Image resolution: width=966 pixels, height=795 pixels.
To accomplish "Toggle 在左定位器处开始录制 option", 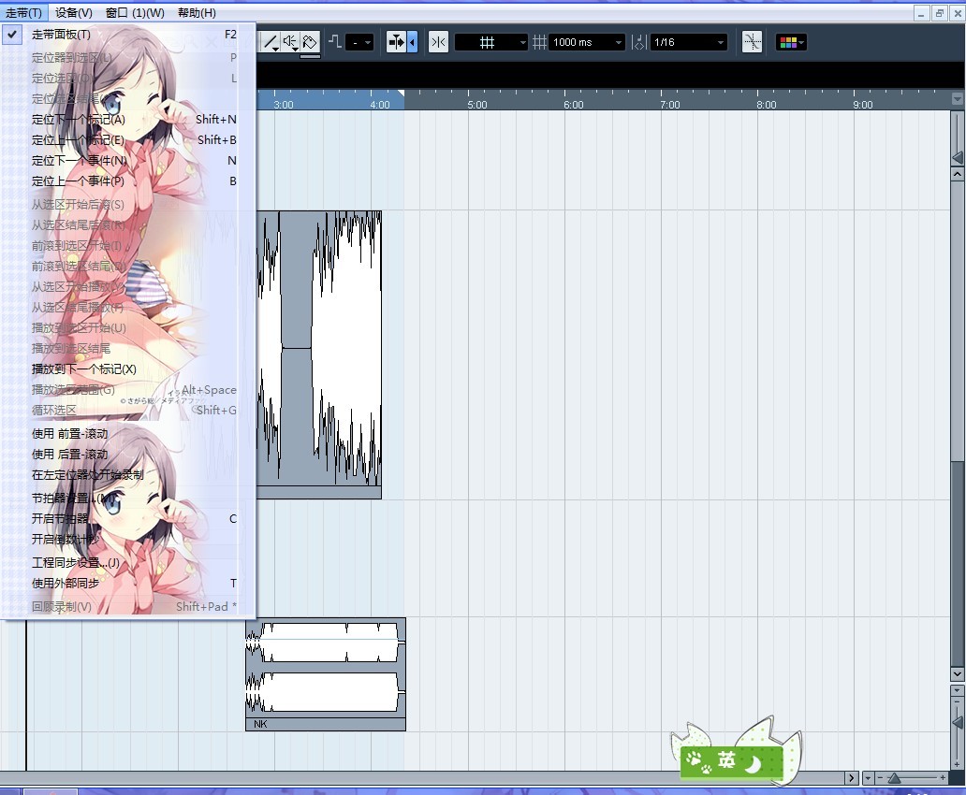I will point(128,475).
